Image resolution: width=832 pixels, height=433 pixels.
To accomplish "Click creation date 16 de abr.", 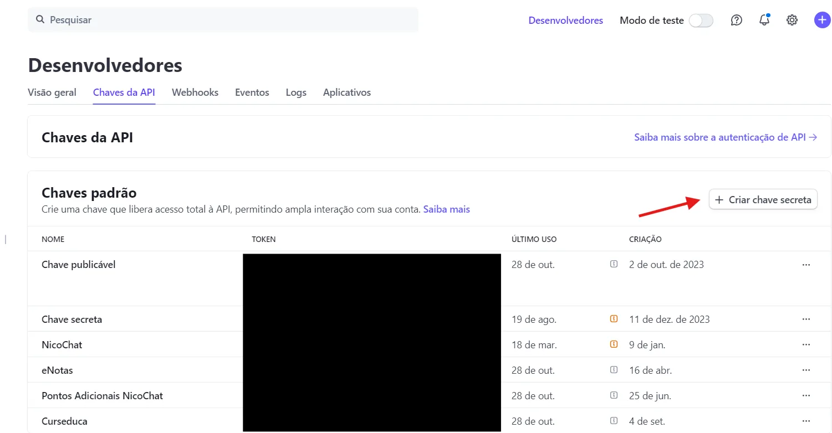I will pyautogui.click(x=651, y=370).
